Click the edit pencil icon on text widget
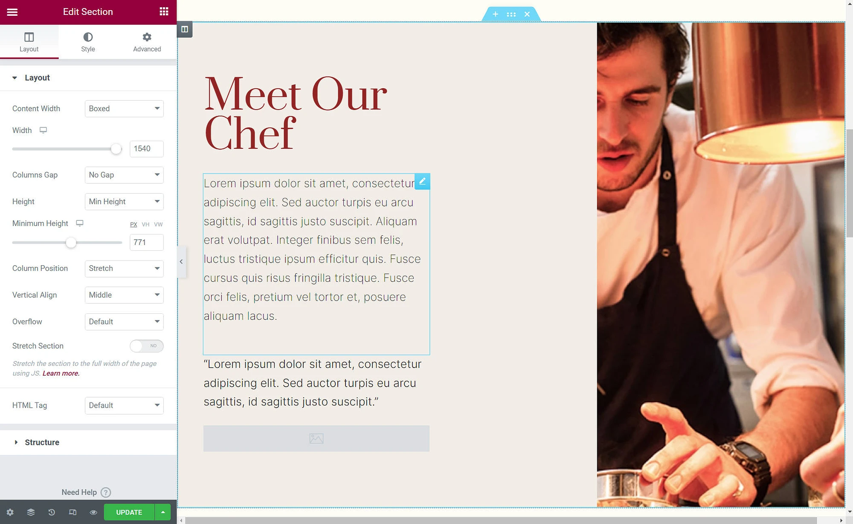853x524 pixels. [x=422, y=181]
